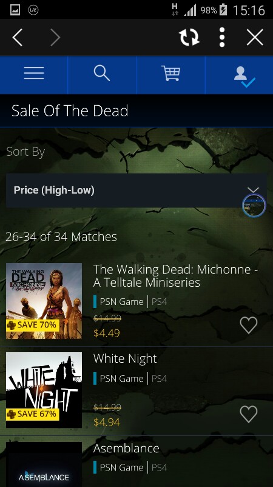The image size is (273, 487).
Task: Reload the page with refresh icon
Action: (189, 37)
